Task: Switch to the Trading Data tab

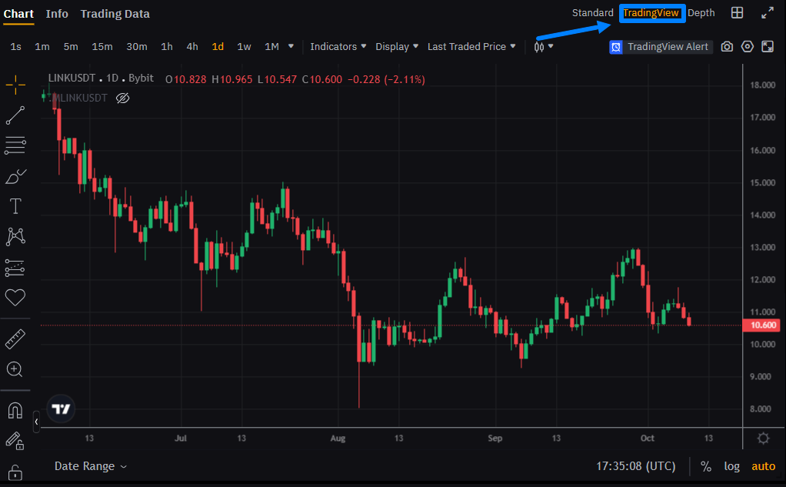Action: point(115,14)
